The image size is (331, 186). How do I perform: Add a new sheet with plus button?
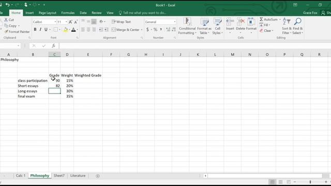coord(98,176)
